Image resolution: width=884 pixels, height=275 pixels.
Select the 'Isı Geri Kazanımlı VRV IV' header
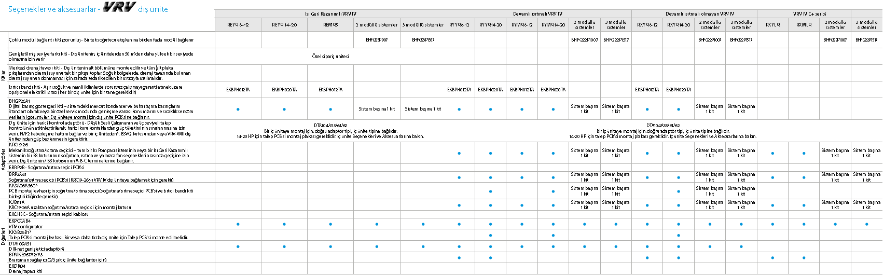click(x=330, y=14)
